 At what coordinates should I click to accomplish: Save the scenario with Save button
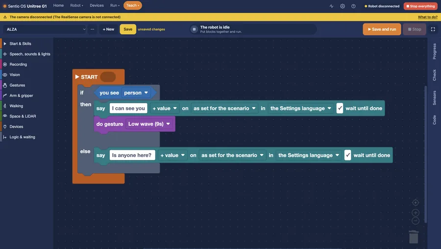[128, 29]
